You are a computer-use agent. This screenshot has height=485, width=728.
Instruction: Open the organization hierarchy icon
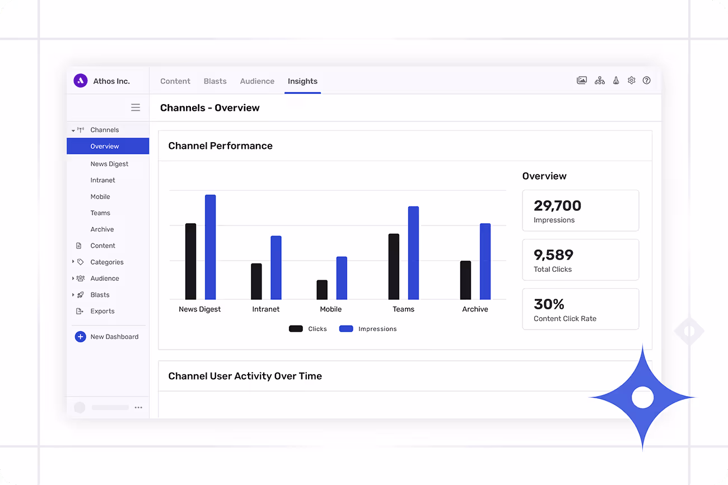(x=600, y=81)
